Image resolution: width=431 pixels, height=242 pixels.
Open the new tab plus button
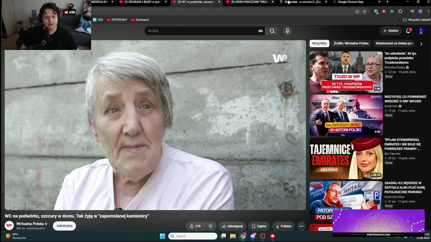click(387, 2)
